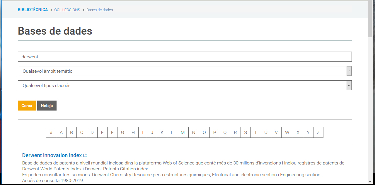This screenshot has width=375, height=185.
Task: Filter databases by letter D
Action: 92,133
